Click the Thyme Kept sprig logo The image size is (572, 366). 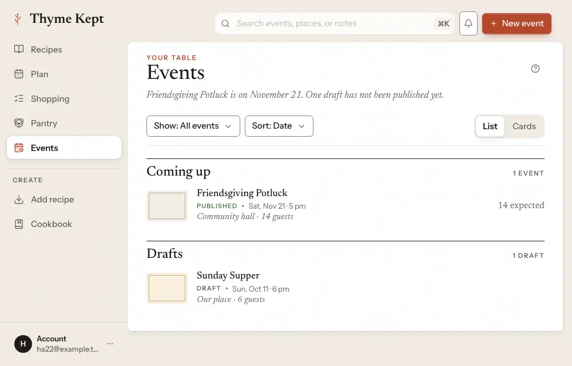(x=17, y=19)
